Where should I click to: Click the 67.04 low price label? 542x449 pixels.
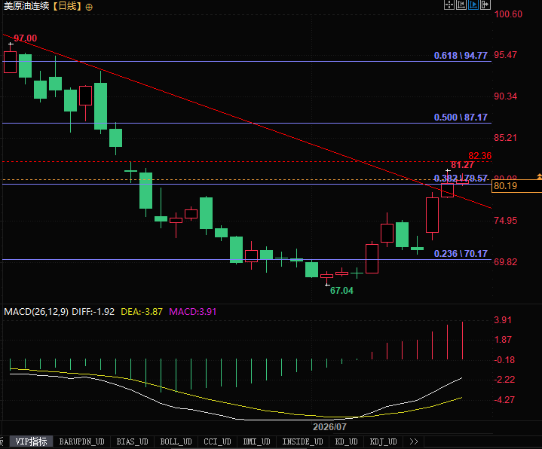[341, 291]
